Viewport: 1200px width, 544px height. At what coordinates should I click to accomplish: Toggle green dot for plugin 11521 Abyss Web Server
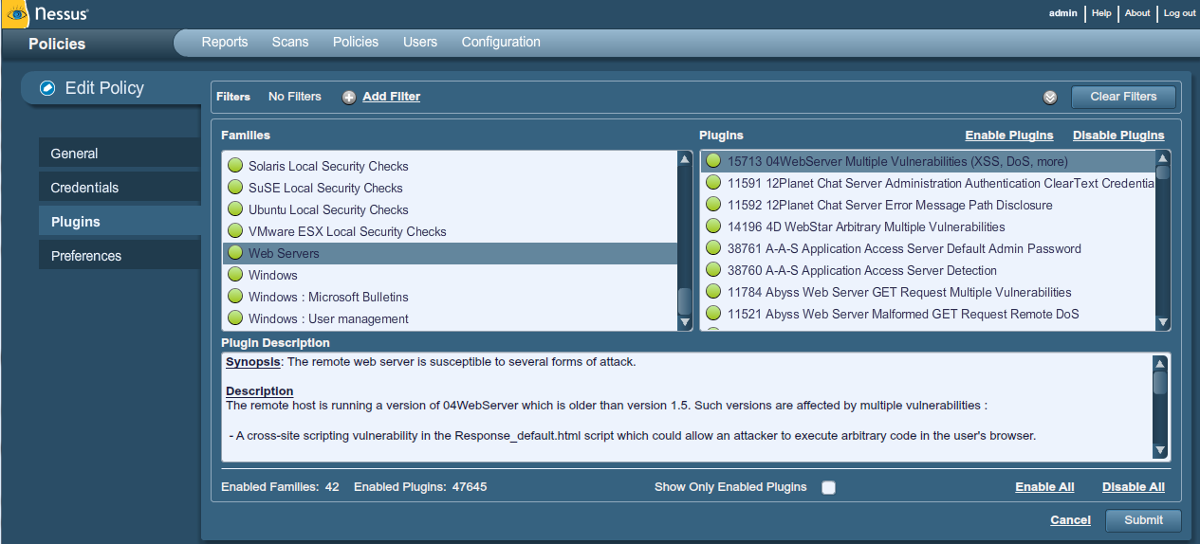(713, 314)
